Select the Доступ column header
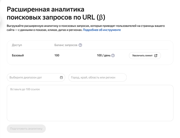The height and width of the screenshot is (138, 180). [x=17, y=45]
